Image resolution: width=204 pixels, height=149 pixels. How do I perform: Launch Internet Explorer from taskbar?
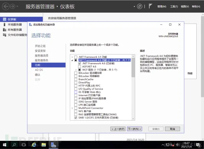(x=34, y=145)
